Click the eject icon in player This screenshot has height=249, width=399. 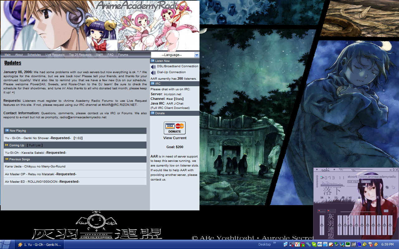(359, 198)
